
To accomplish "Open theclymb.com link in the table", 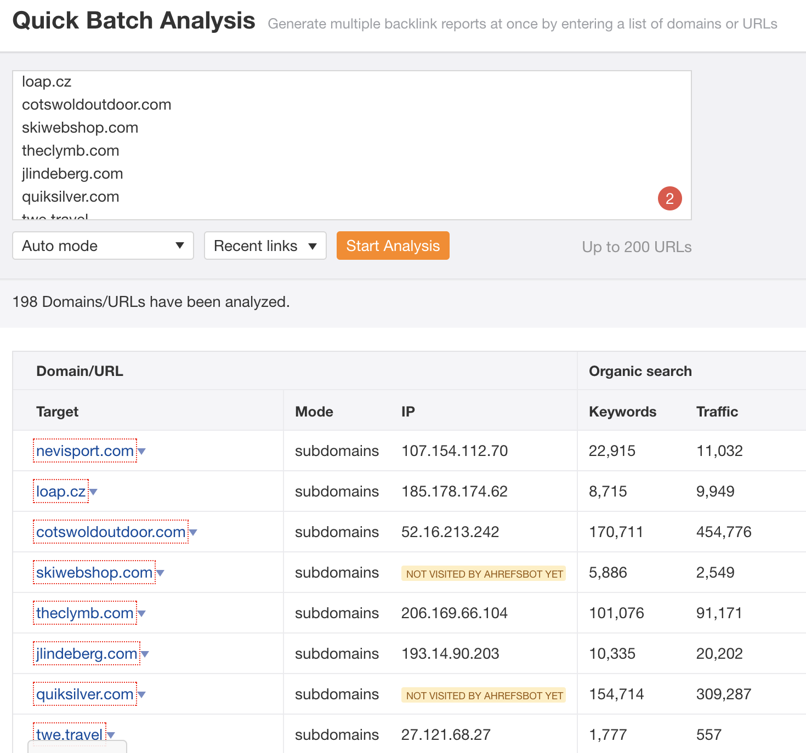I will 85,613.
